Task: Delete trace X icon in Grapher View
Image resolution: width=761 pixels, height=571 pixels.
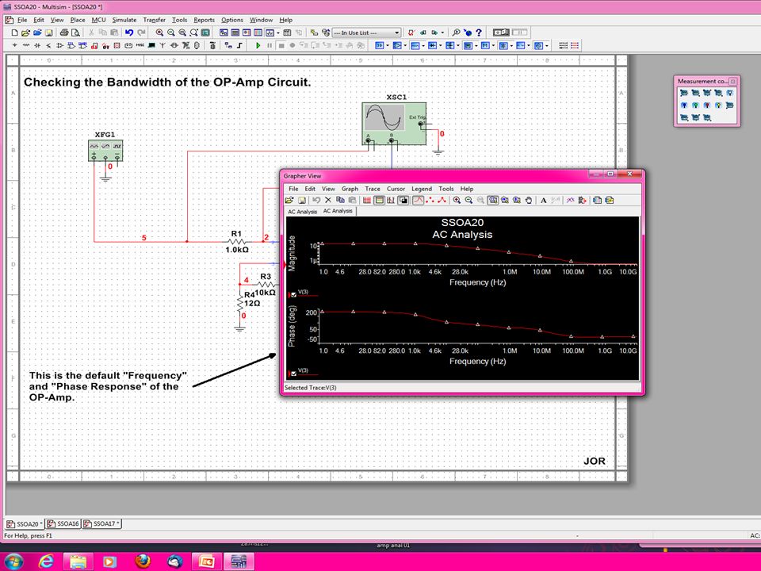Action: pos(328,200)
